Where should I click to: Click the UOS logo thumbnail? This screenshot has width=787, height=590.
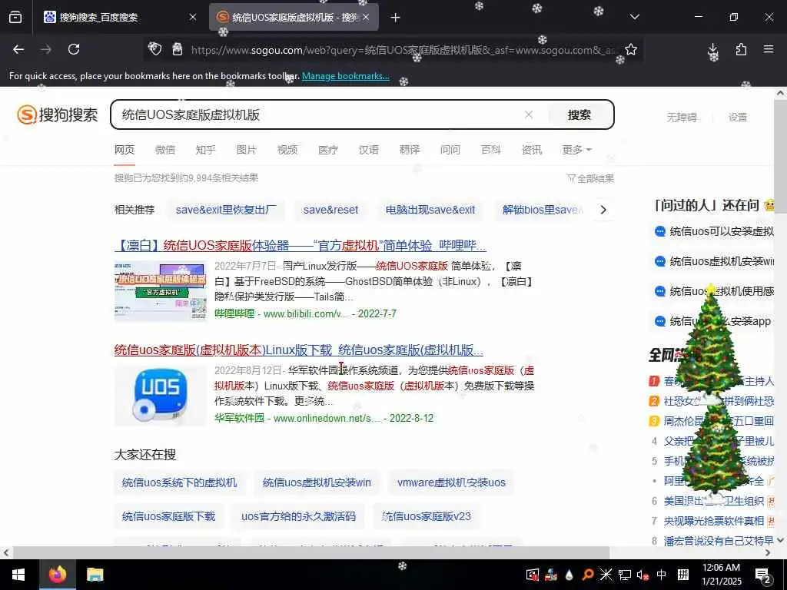point(161,396)
